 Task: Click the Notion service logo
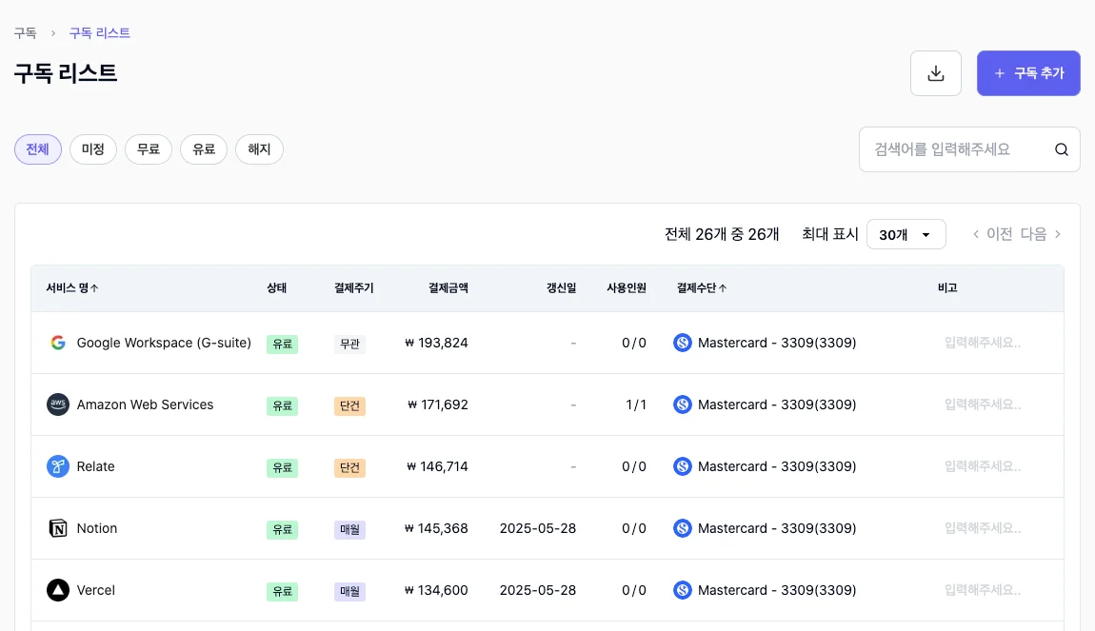[x=58, y=528]
